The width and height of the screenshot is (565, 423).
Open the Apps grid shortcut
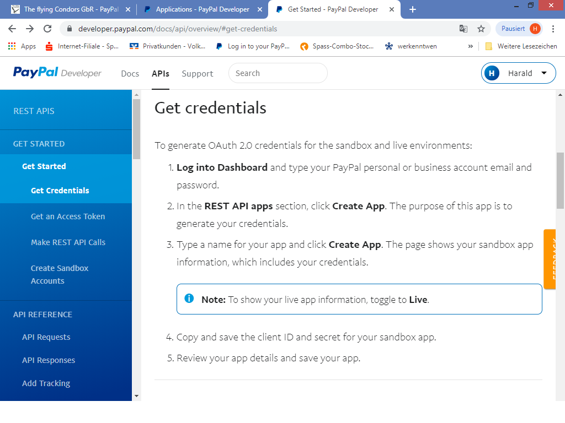pos(22,46)
